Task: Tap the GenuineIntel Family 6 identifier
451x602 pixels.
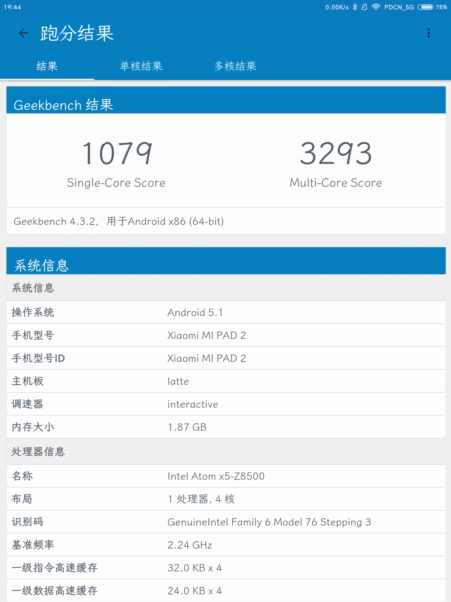Action: tap(269, 522)
